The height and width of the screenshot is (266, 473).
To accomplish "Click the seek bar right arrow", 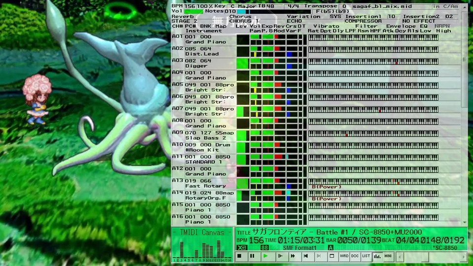I will pyautogui.click(x=464, y=257).
